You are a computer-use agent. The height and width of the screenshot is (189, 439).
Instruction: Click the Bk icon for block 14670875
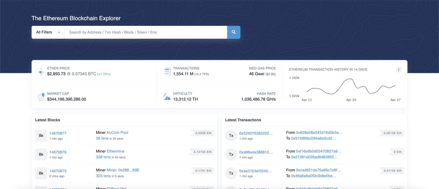tap(41, 173)
